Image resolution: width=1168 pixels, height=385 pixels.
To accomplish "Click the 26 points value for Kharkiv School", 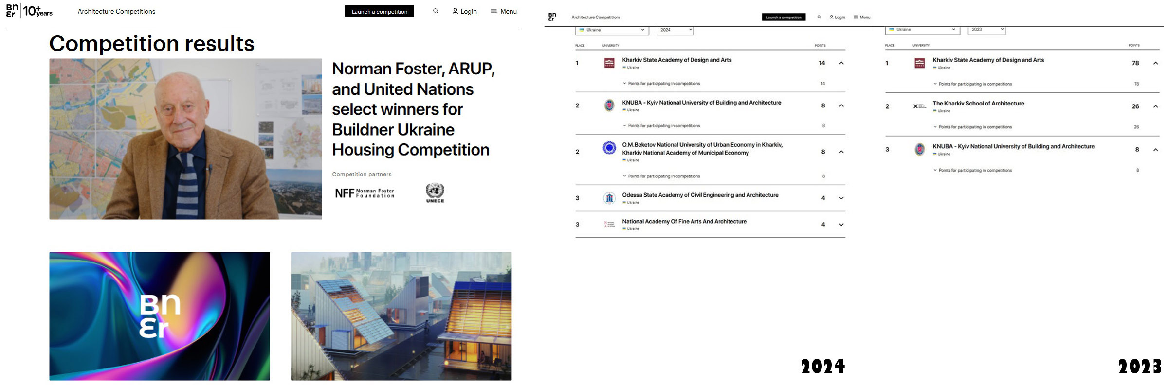I will point(1135,106).
